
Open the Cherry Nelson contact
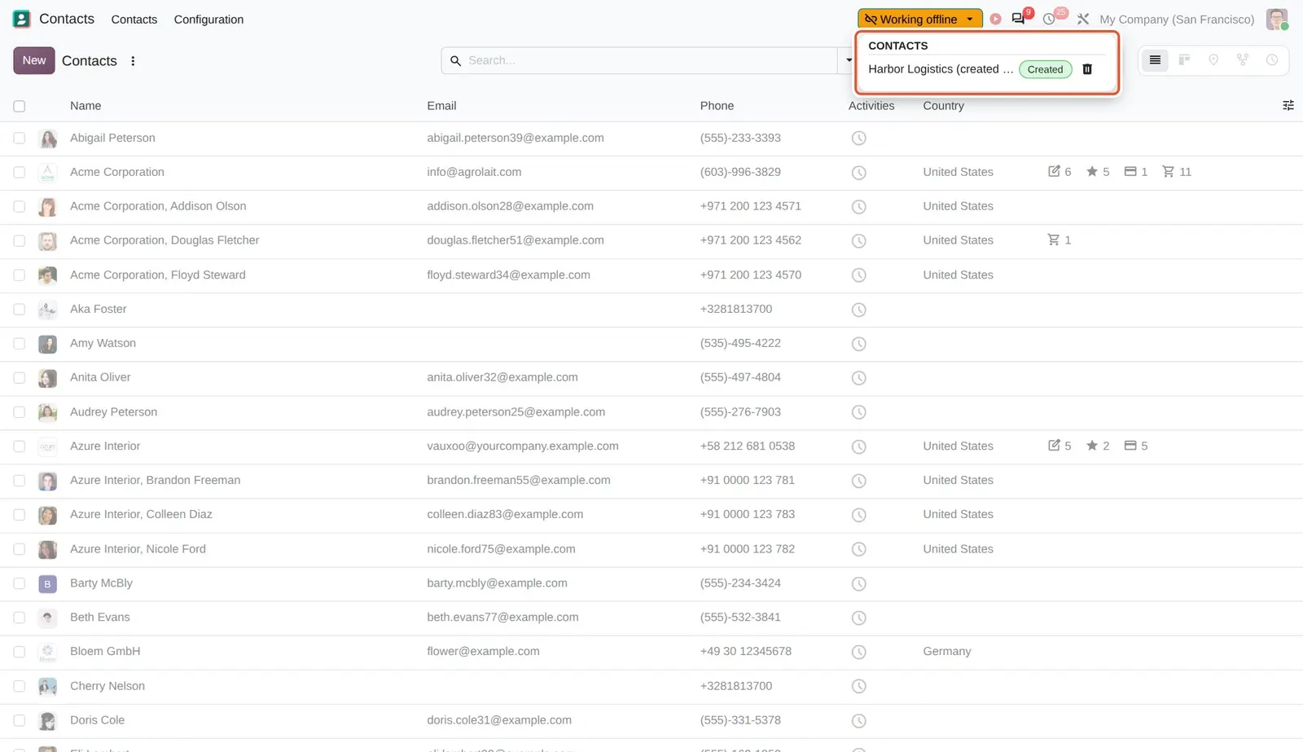(x=107, y=686)
